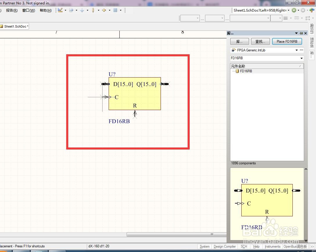Open the Back history dropdown arrow
The image size is (316, 252).
click(x=299, y=10)
